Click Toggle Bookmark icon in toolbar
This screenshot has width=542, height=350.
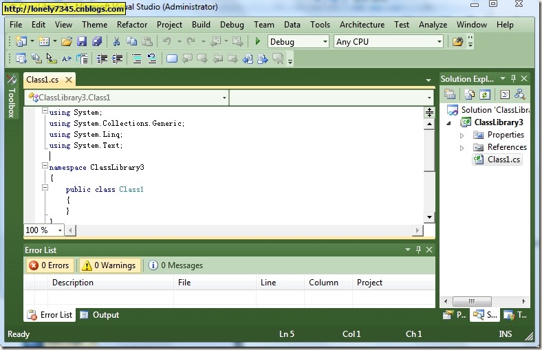(x=172, y=58)
